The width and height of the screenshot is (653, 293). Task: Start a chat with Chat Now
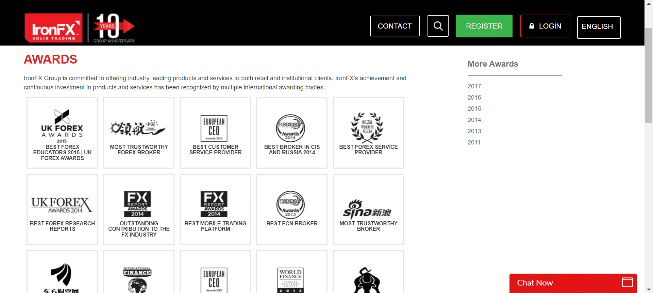coord(573,283)
